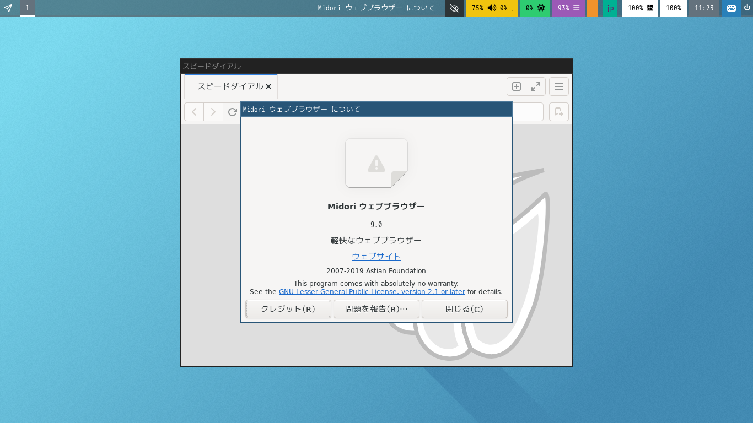Go forward with the right arrow button
This screenshot has height=423, width=753.
coord(213,112)
